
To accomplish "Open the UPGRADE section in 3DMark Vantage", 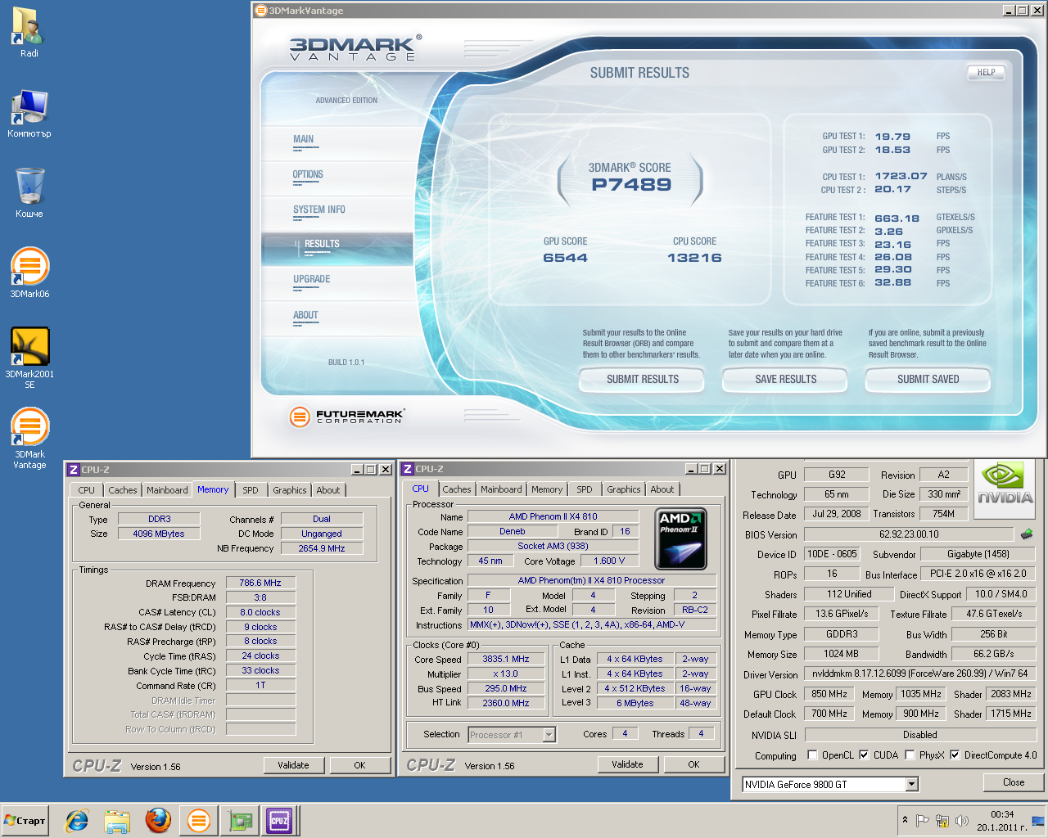I will (x=312, y=280).
